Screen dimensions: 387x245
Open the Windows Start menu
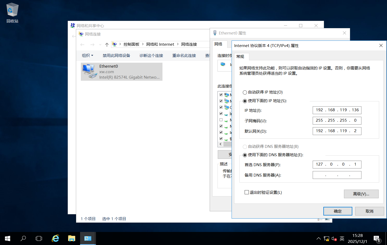click(7, 238)
